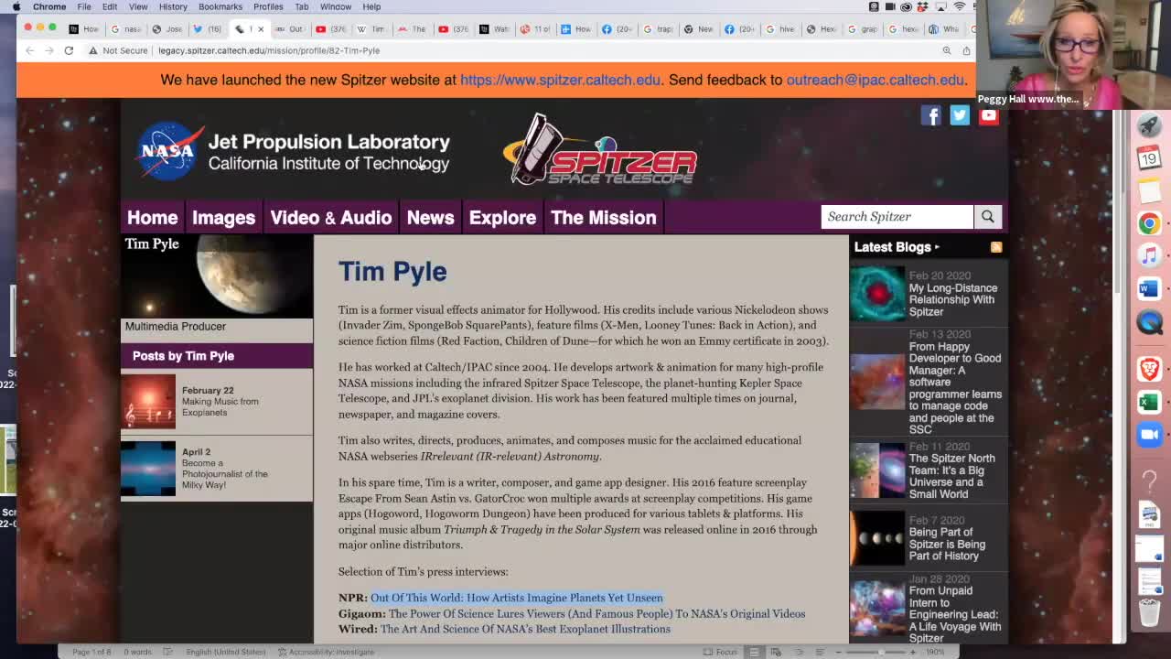Open Microsoft Word from the Dock

1149,289
